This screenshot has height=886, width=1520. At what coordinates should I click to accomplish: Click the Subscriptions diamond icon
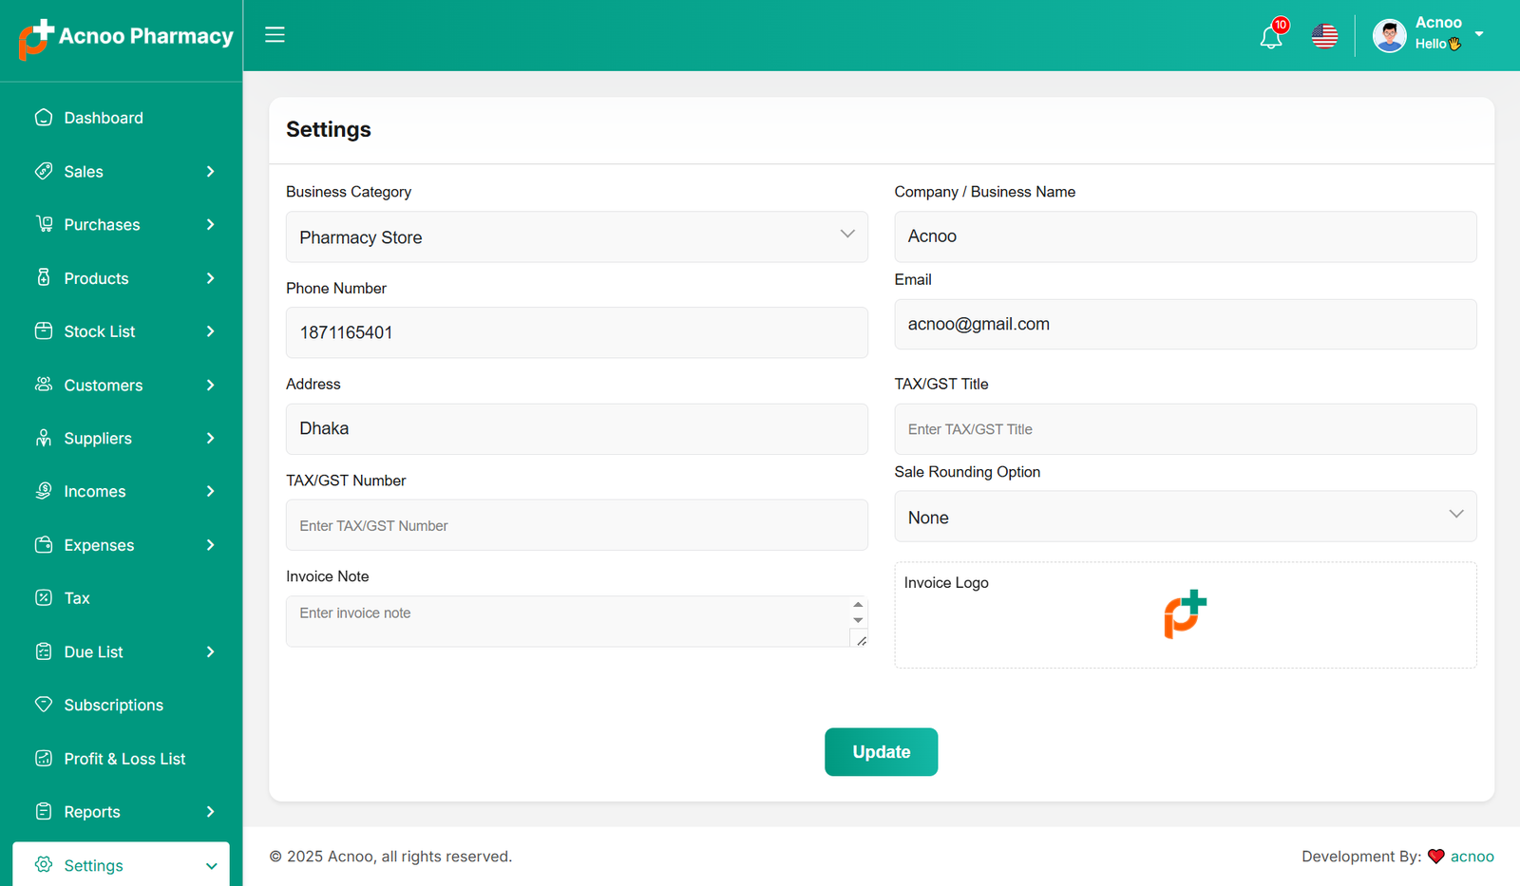tap(44, 705)
